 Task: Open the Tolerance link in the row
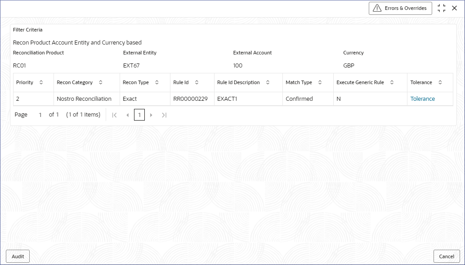click(x=423, y=99)
